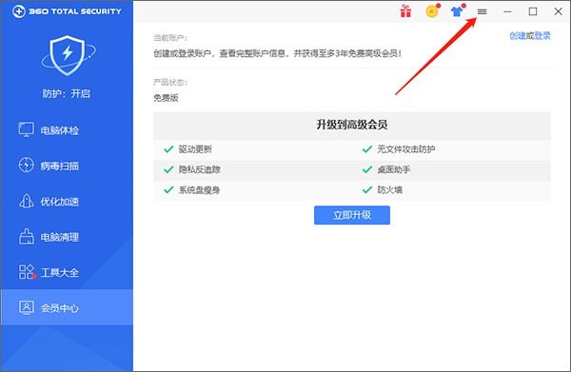Screen dimensions: 571x372
Task: Click the 防护：开启 status text
Action: pos(67,93)
